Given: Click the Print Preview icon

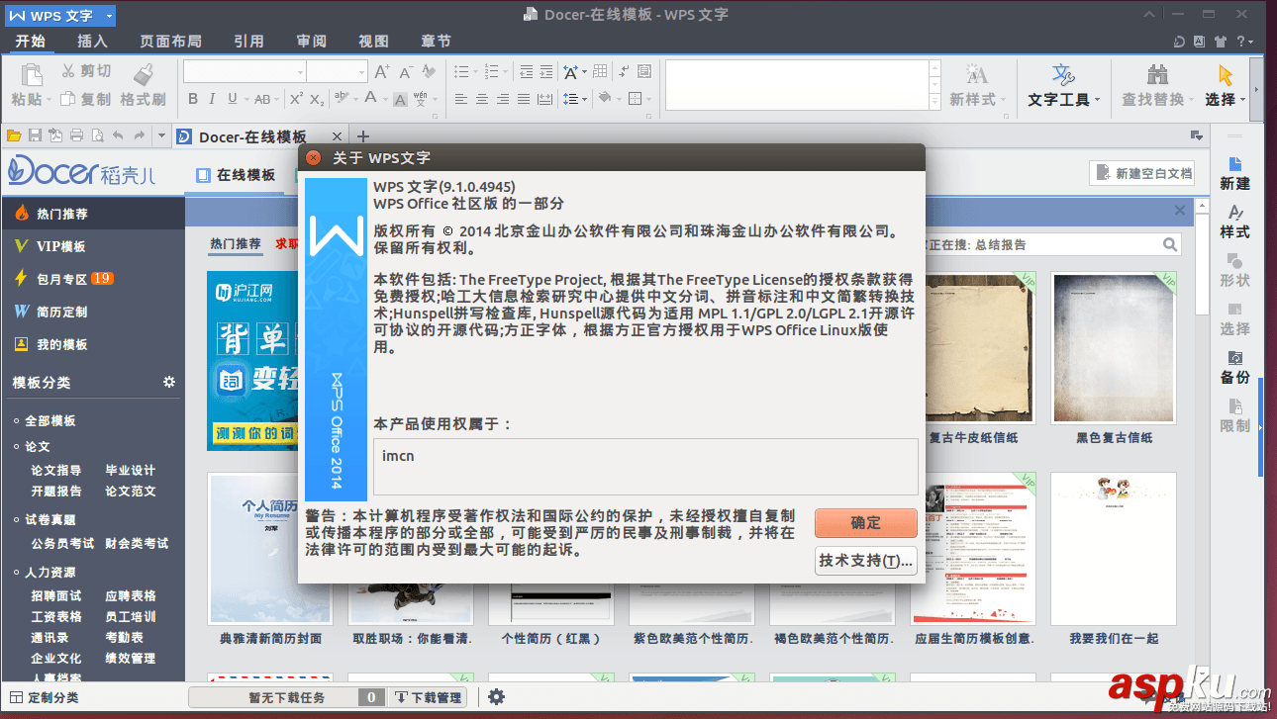Looking at the screenshot, I should pyautogui.click(x=97, y=135).
